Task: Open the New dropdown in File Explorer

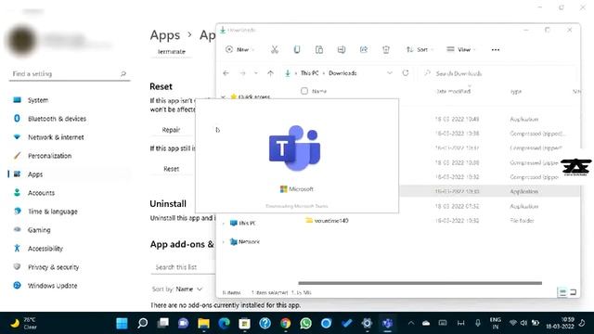Action: click(239, 49)
